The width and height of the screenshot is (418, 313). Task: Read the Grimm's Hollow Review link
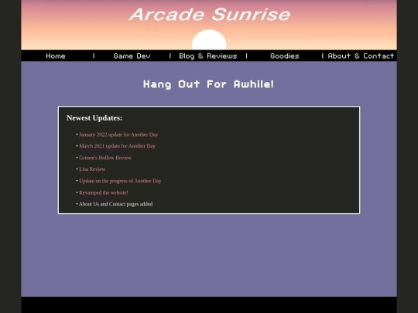(105, 158)
